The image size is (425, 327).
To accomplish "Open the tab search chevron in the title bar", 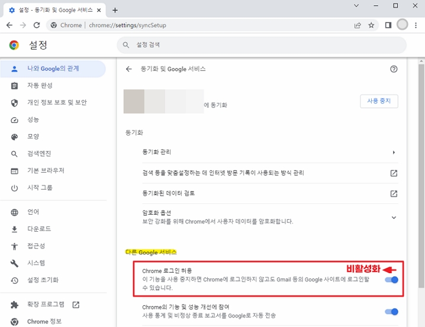I will coord(356,5).
